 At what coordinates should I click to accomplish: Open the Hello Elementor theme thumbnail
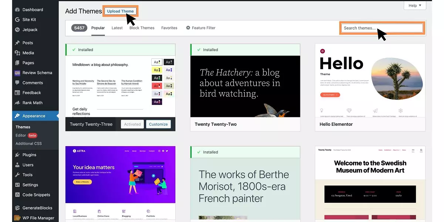[x=370, y=80]
